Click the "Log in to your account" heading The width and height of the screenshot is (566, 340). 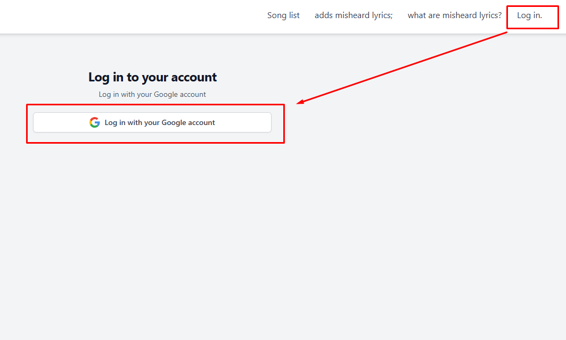152,77
